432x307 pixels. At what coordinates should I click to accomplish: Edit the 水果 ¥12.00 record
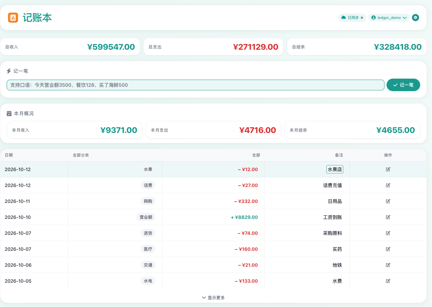tap(388, 169)
